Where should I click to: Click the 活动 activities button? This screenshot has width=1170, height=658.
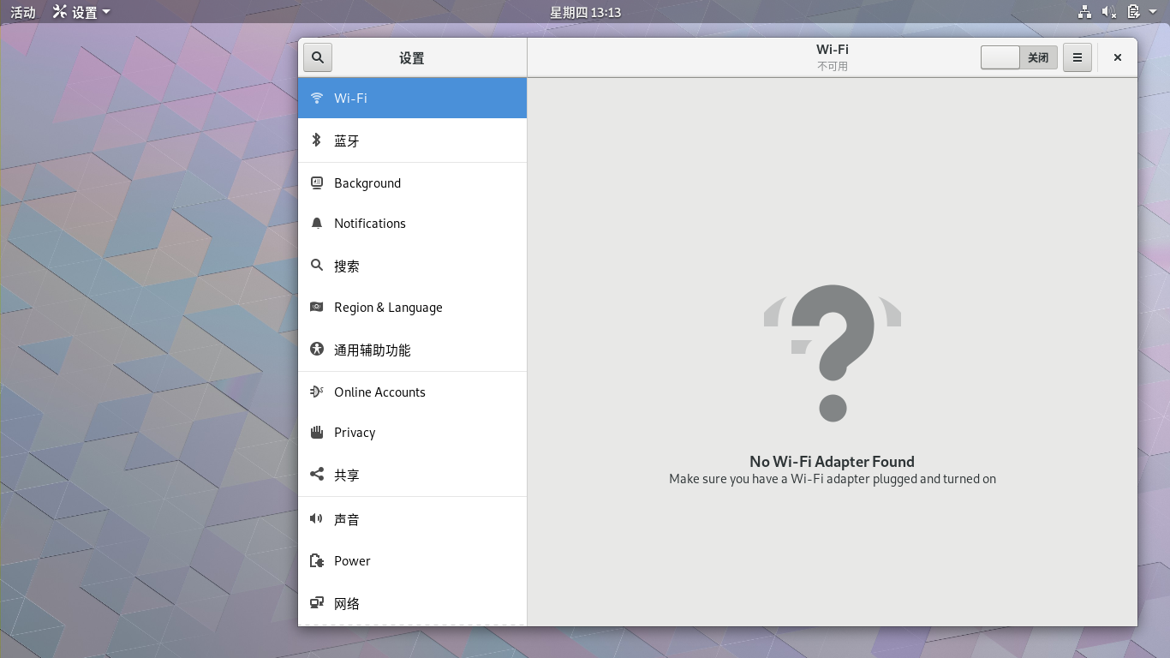(x=23, y=12)
